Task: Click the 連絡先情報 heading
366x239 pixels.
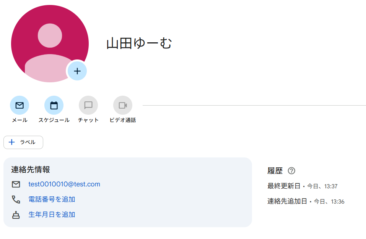Action: point(31,169)
